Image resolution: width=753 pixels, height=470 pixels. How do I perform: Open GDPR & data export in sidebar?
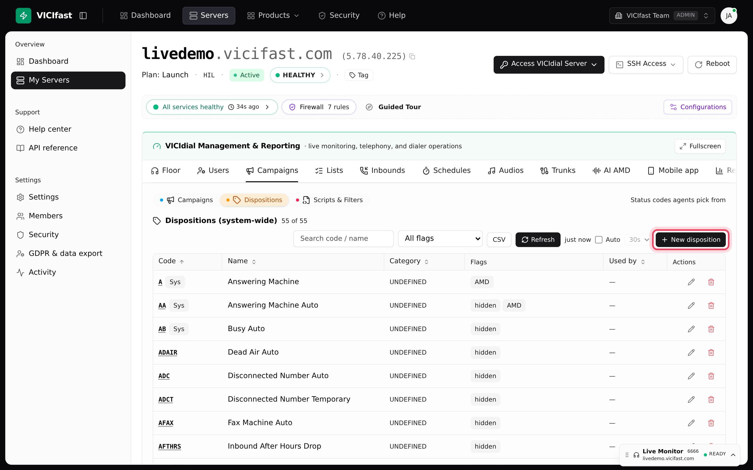point(68,253)
